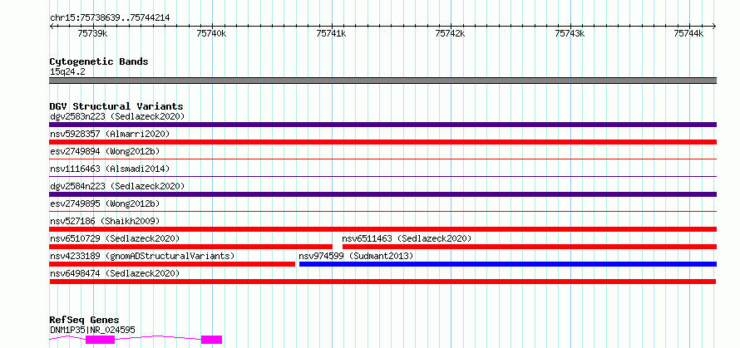Click the nsv974599 (Sudmant2013) label
This screenshot has height=348, width=740.
coord(356,256)
